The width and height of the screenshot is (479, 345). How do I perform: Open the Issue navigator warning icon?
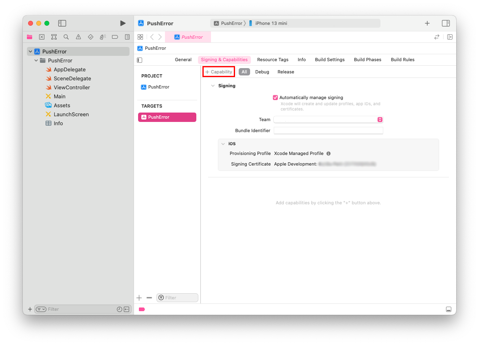tap(79, 37)
